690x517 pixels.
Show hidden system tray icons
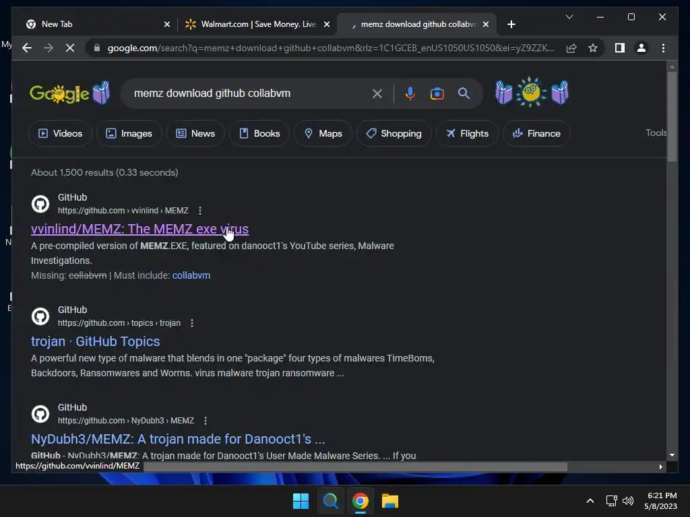point(590,501)
